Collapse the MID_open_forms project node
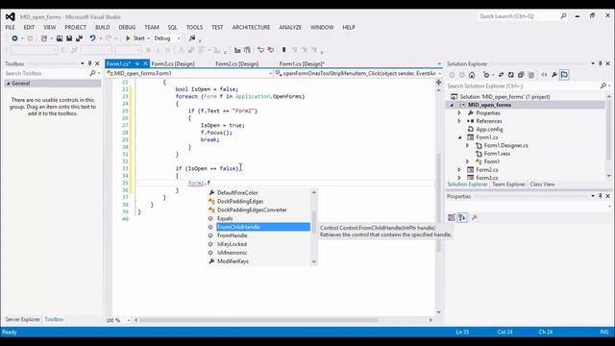This screenshot has height=346, width=615. (x=452, y=105)
